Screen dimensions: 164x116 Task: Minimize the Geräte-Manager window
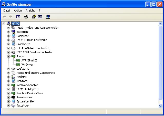(148, 4)
